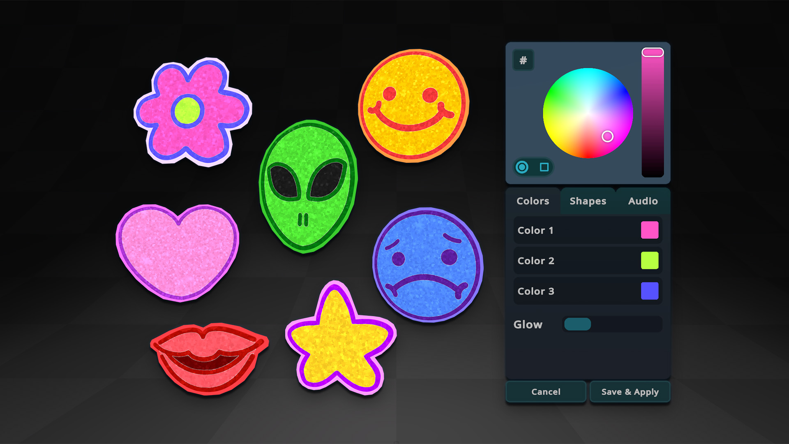Viewport: 789px width, 444px height.
Task: Click the Glow slider
Action: pos(612,324)
